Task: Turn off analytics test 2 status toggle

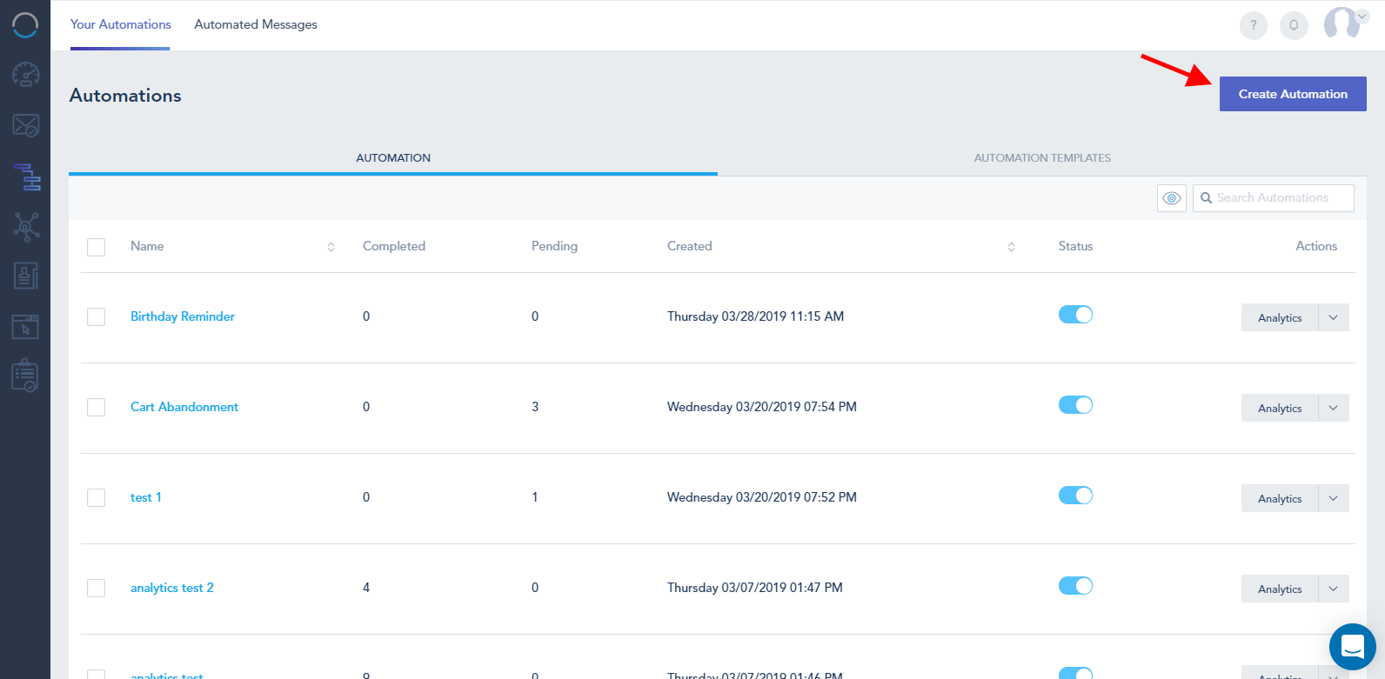Action: 1075,586
